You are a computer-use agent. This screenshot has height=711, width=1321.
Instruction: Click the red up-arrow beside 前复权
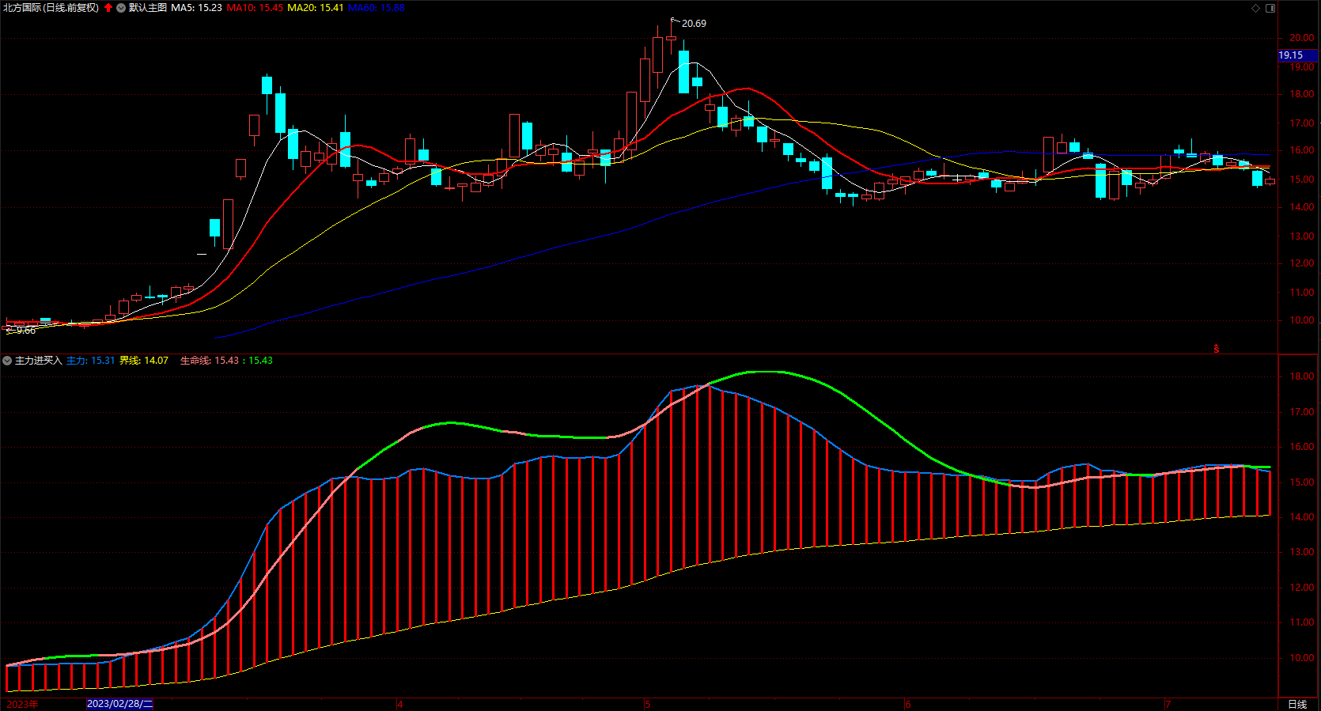tap(108, 8)
